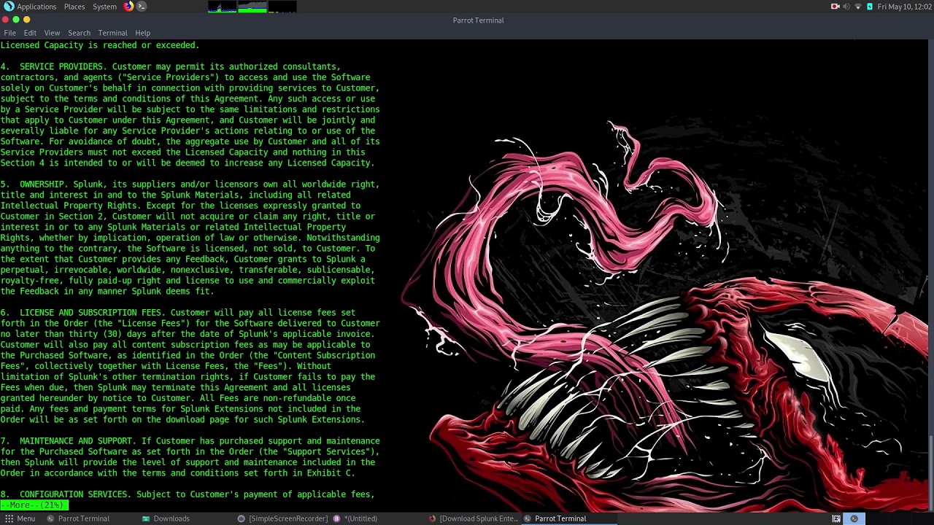This screenshot has height=525, width=934.
Task: Switch to the Downloads window in taskbar
Action: (x=166, y=518)
